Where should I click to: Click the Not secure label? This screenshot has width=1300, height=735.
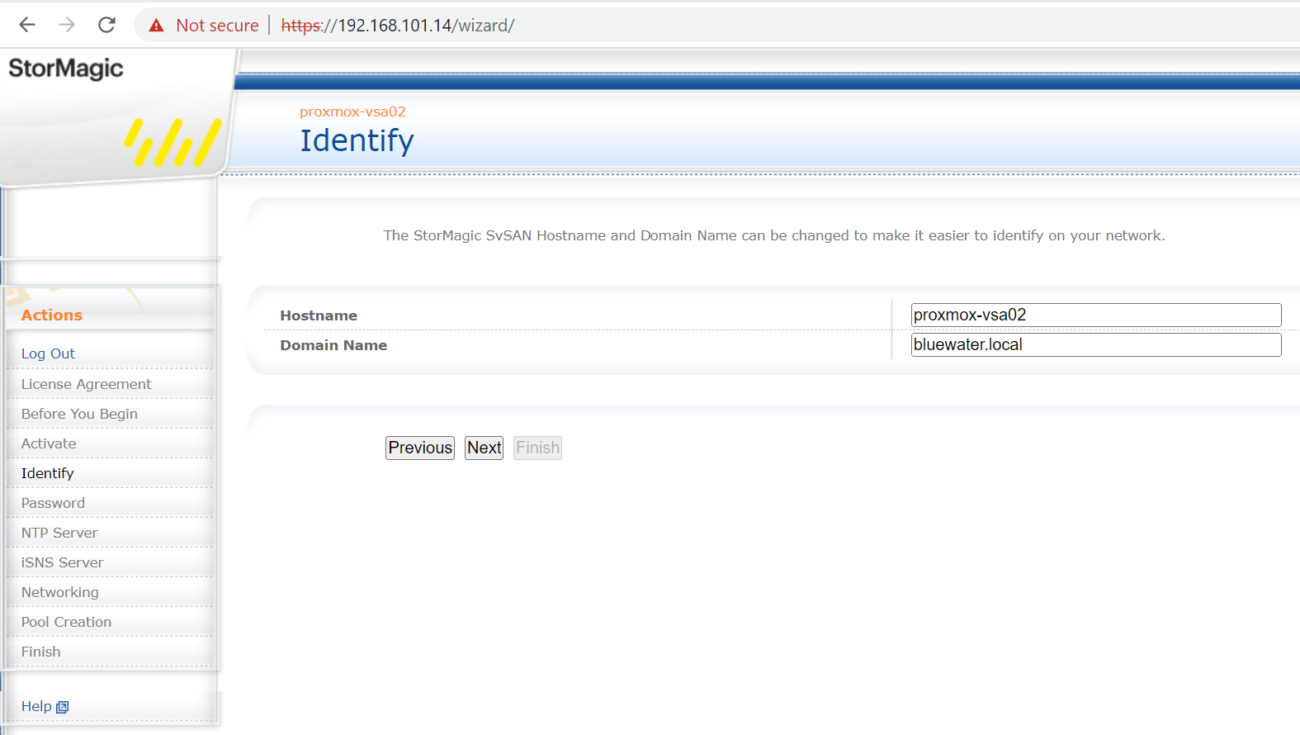click(x=217, y=26)
